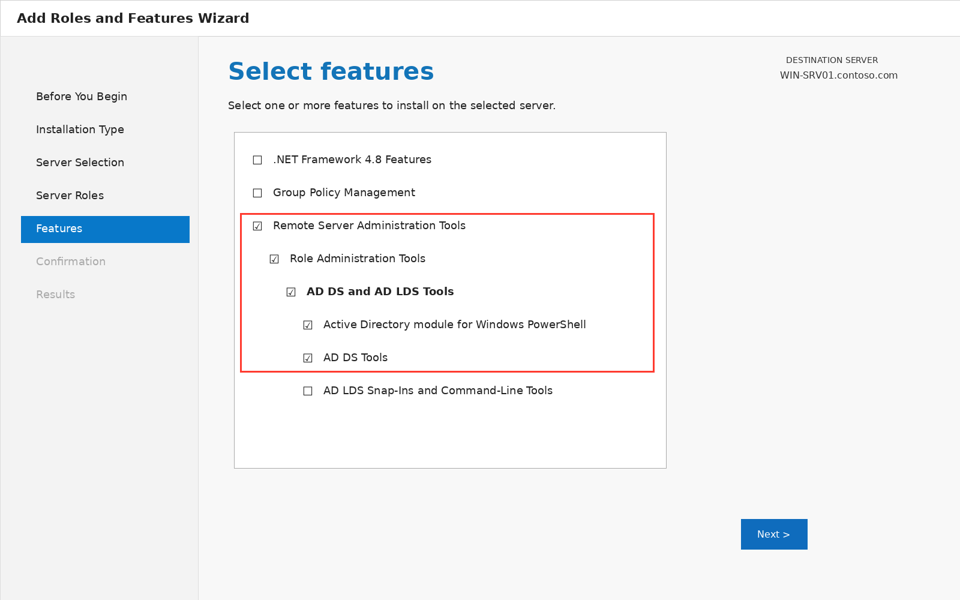Click the DESTINATION SERVER label
The image size is (960, 600).
tap(832, 60)
